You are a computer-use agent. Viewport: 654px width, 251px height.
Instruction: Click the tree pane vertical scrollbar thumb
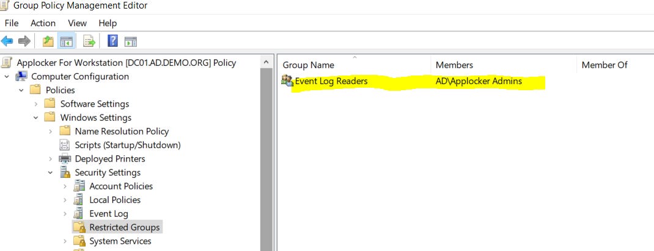click(266, 160)
